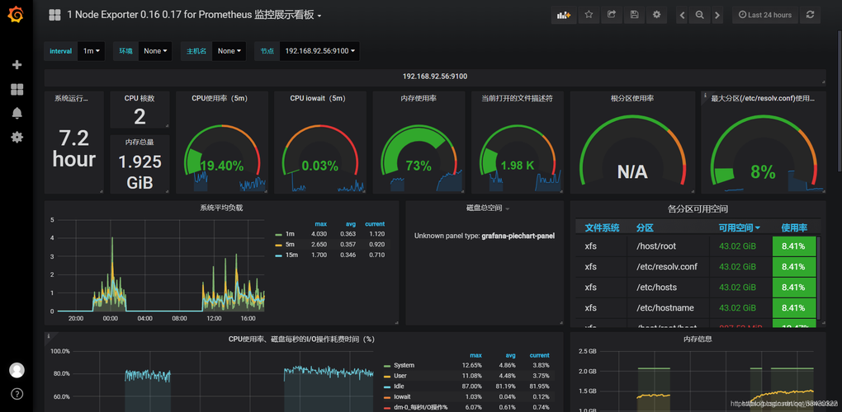The width and height of the screenshot is (842, 412).
Task: Click the 192.168.92.56:9100 row header
Action: (435, 77)
